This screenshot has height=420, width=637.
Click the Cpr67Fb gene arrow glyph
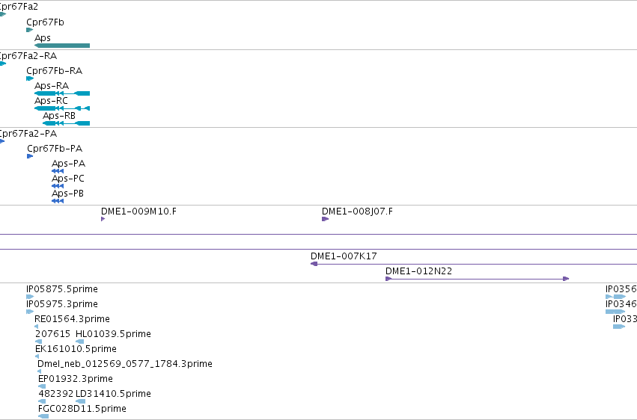coord(30,30)
